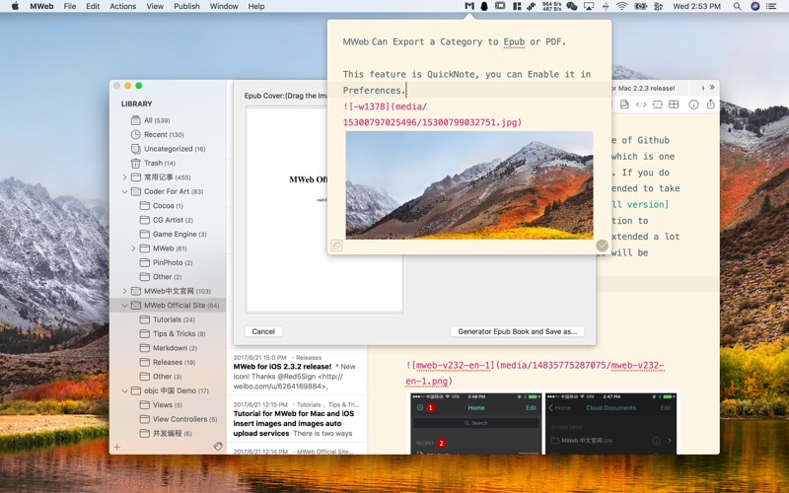This screenshot has width=789, height=493.
Task: Select the Tips & Tricks category
Action: coord(174,333)
